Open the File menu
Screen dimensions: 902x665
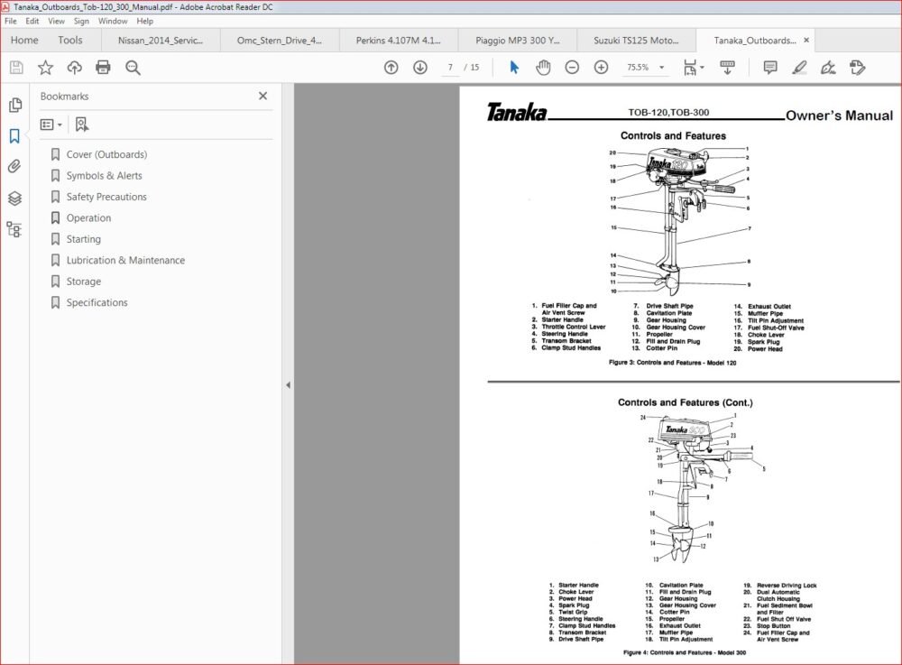(10, 21)
